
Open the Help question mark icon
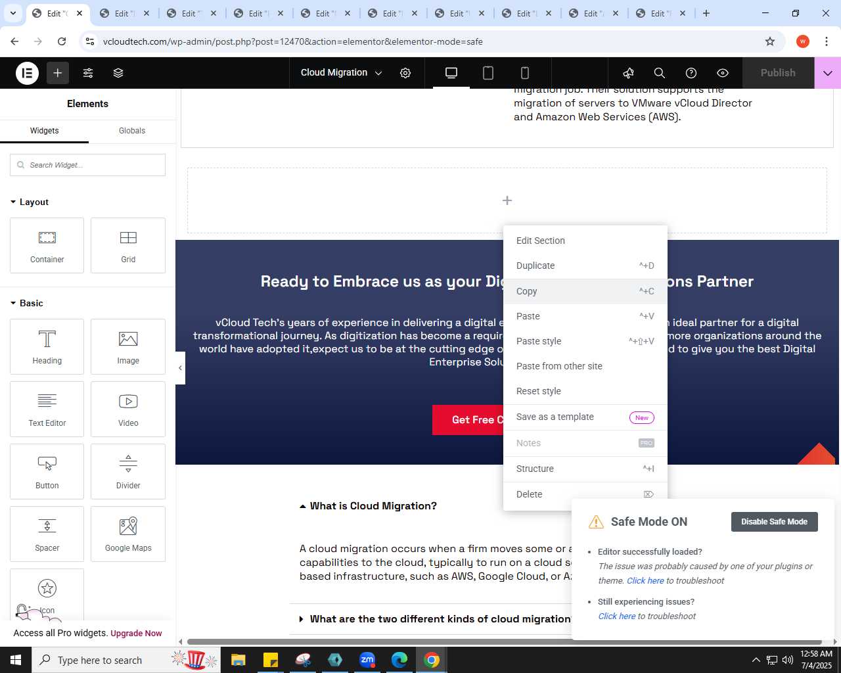691,73
